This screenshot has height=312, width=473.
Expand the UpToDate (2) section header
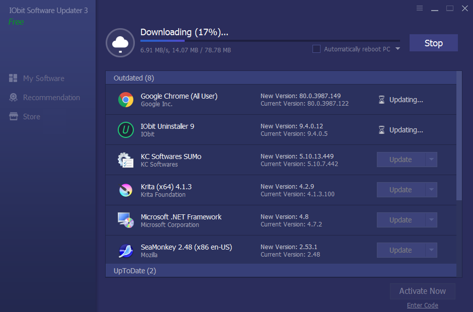click(x=281, y=270)
